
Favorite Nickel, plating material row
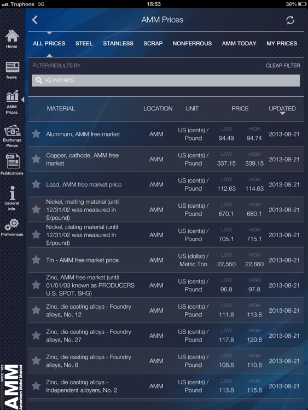point(36,235)
